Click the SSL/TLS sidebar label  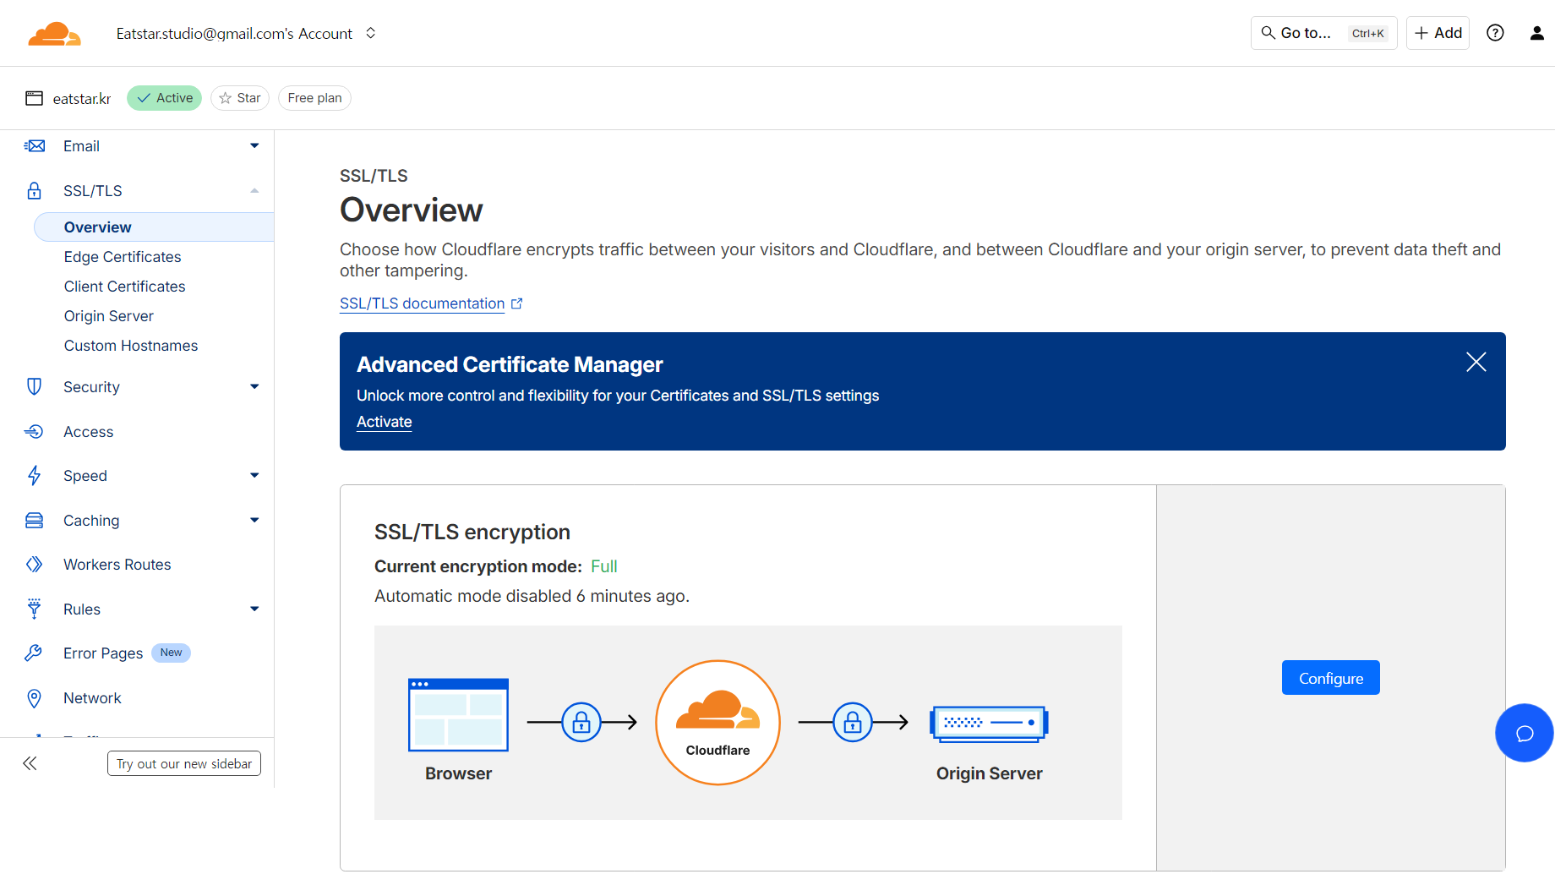(93, 191)
